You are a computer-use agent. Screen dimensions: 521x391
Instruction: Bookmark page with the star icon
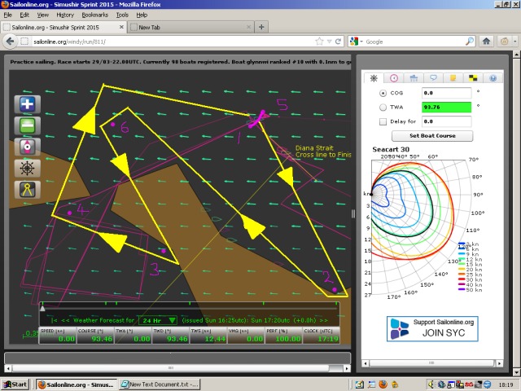(319, 42)
